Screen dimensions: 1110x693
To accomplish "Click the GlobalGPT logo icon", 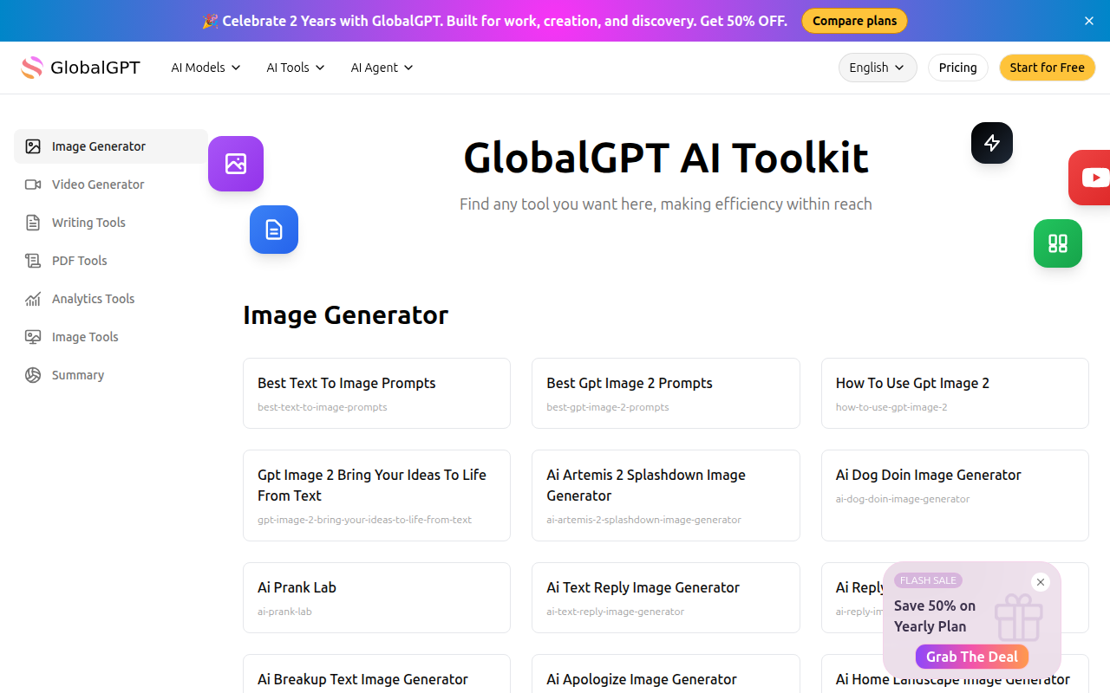I will [x=32, y=68].
